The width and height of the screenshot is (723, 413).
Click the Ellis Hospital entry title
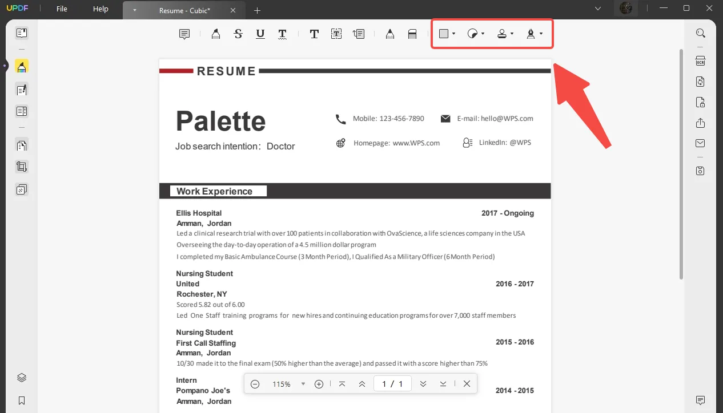tap(199, 213)
